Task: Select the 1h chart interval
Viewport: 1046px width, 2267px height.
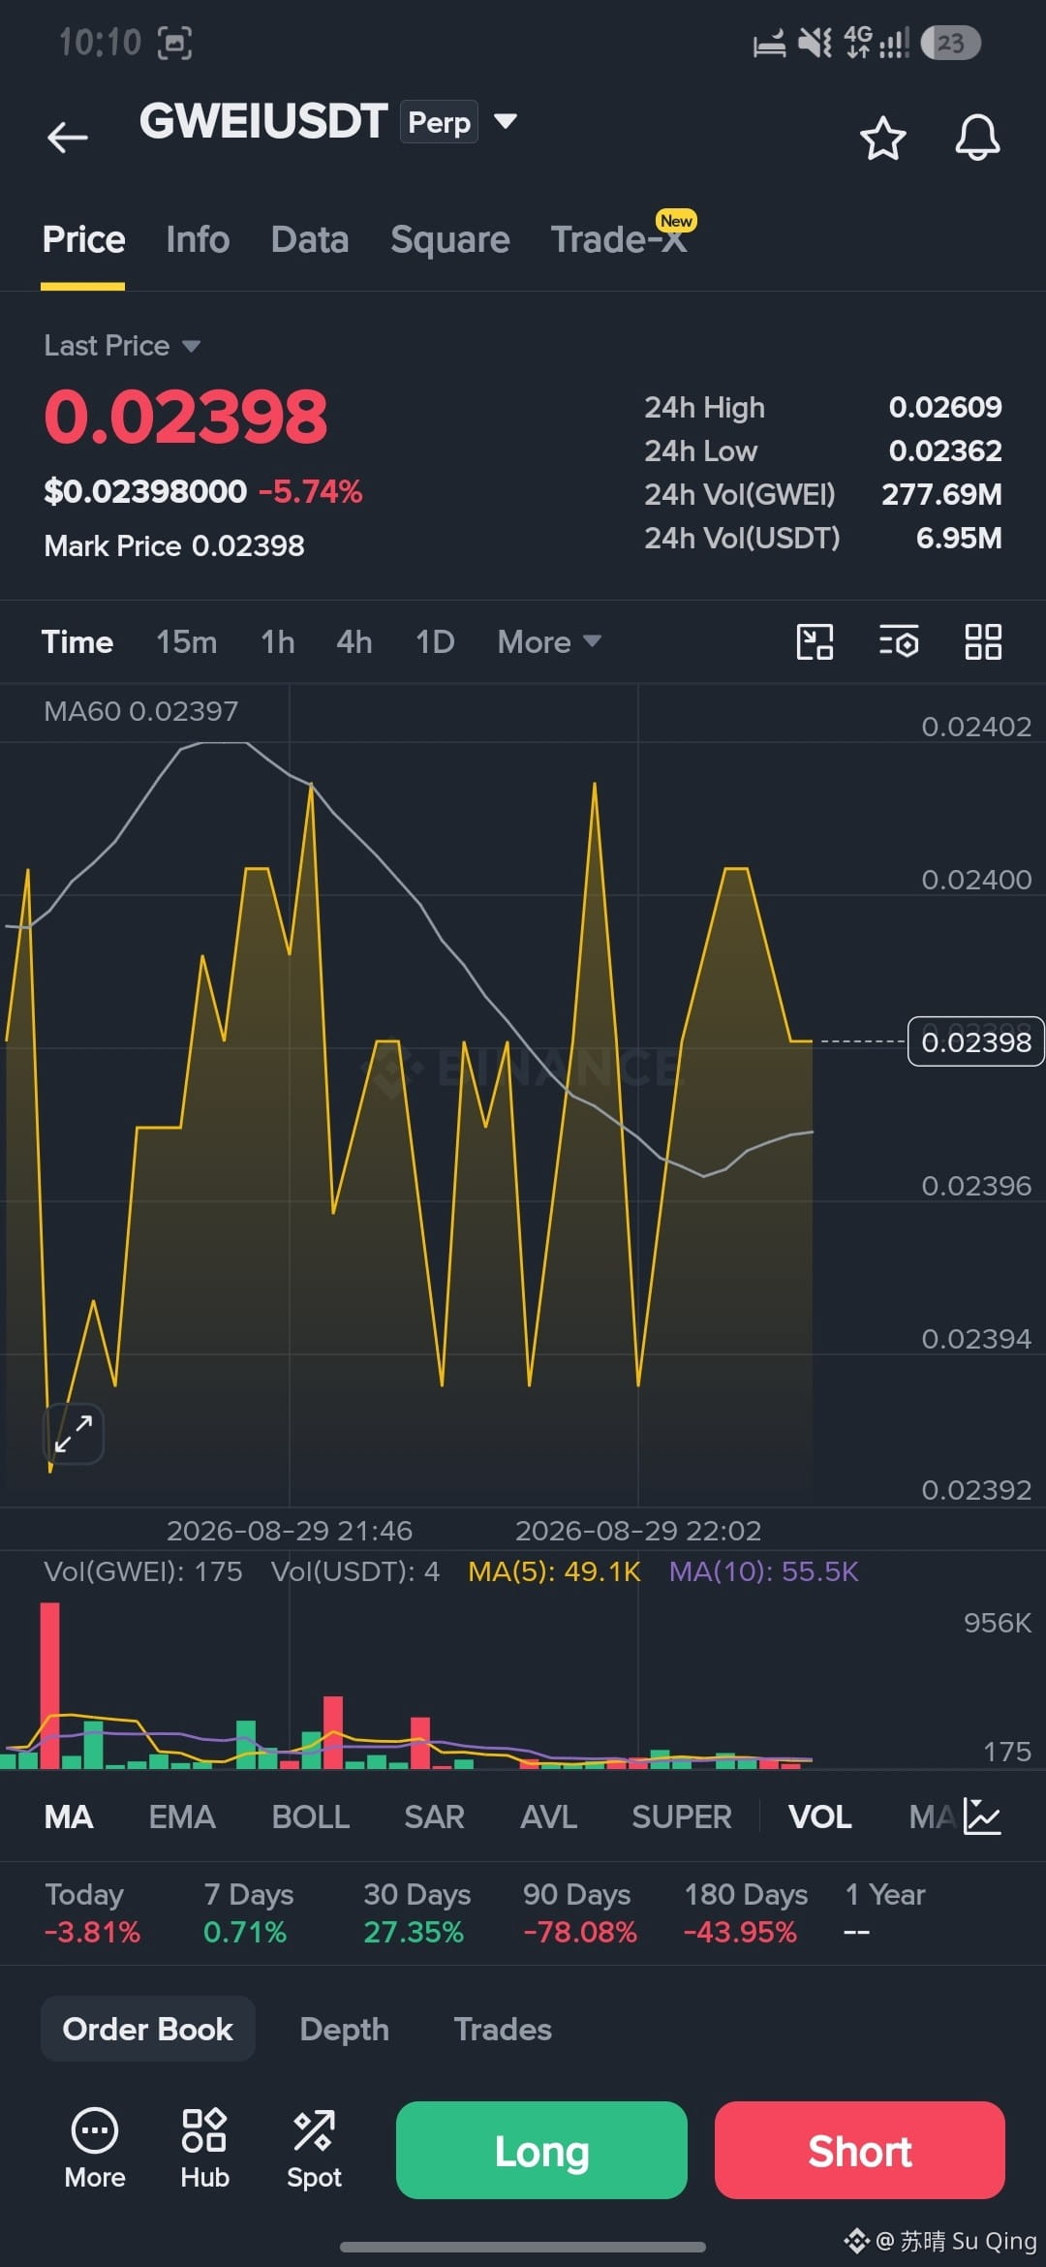Action: [278, 641]
